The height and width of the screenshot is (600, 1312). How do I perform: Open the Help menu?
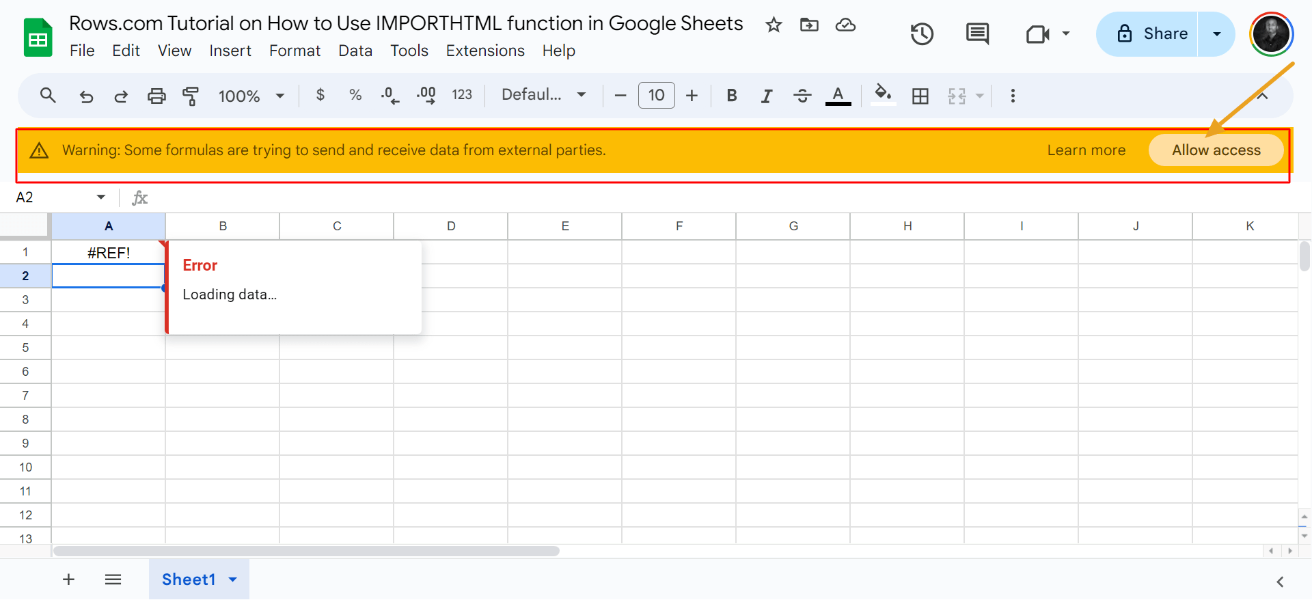[559, 51]
